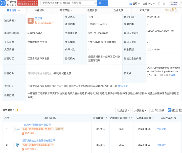
Task: Click 江西洪都航空 company logo thumbnail
Action: (17, 145)
